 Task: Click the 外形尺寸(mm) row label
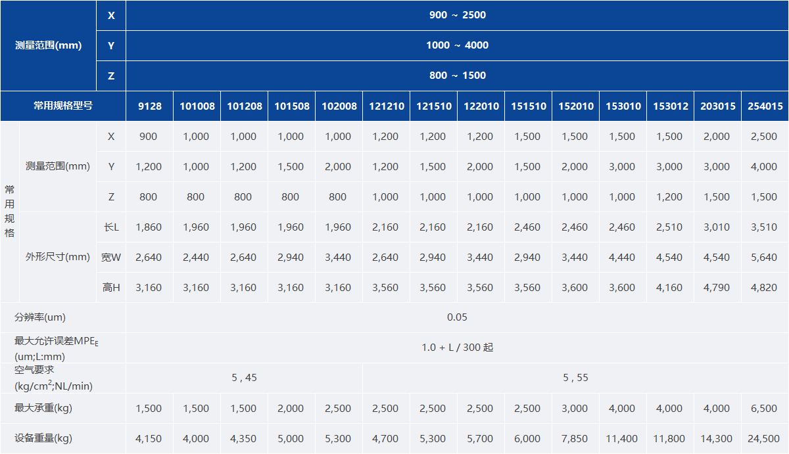coord(58,257)
